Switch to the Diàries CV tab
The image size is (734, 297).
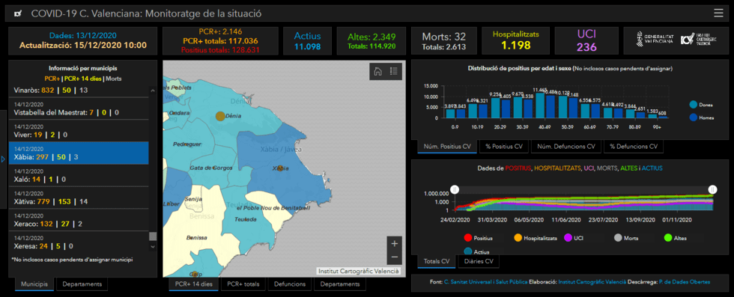point(478,261)
